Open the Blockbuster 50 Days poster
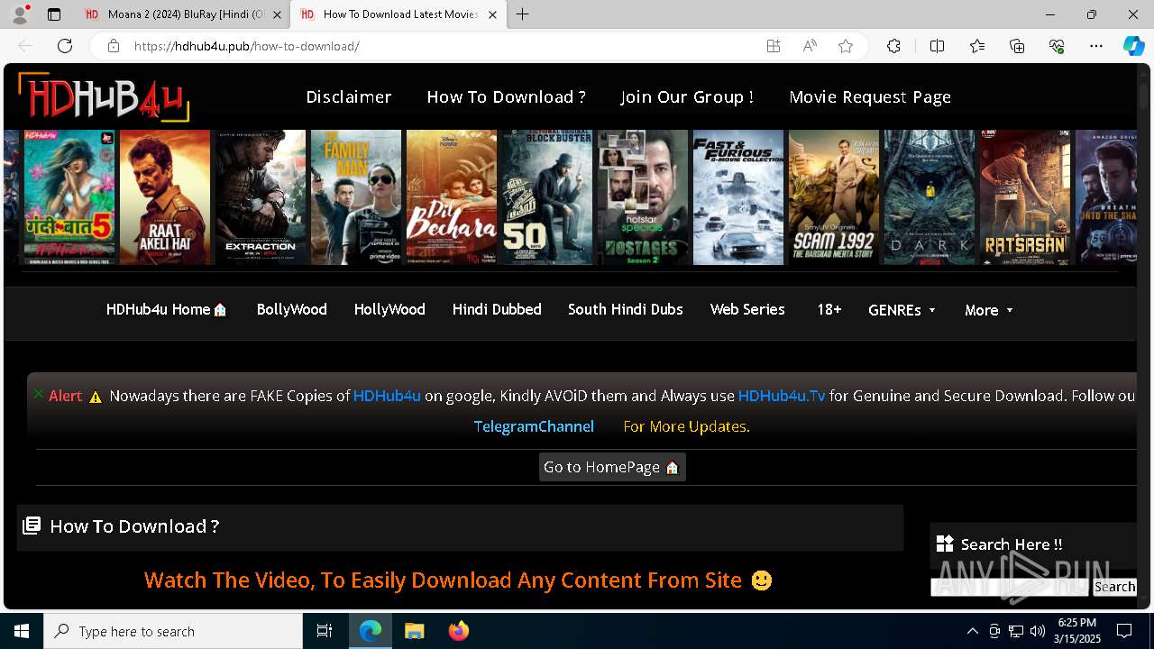Image resolution: width=1154 pixels, height=649 pixels. [547, 197]
